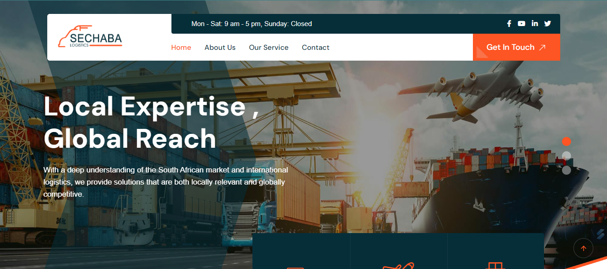Viewport: 607px width, 269px height.
Task: Select the first orange slide indicator dot
Action: [x=567, y=141]
